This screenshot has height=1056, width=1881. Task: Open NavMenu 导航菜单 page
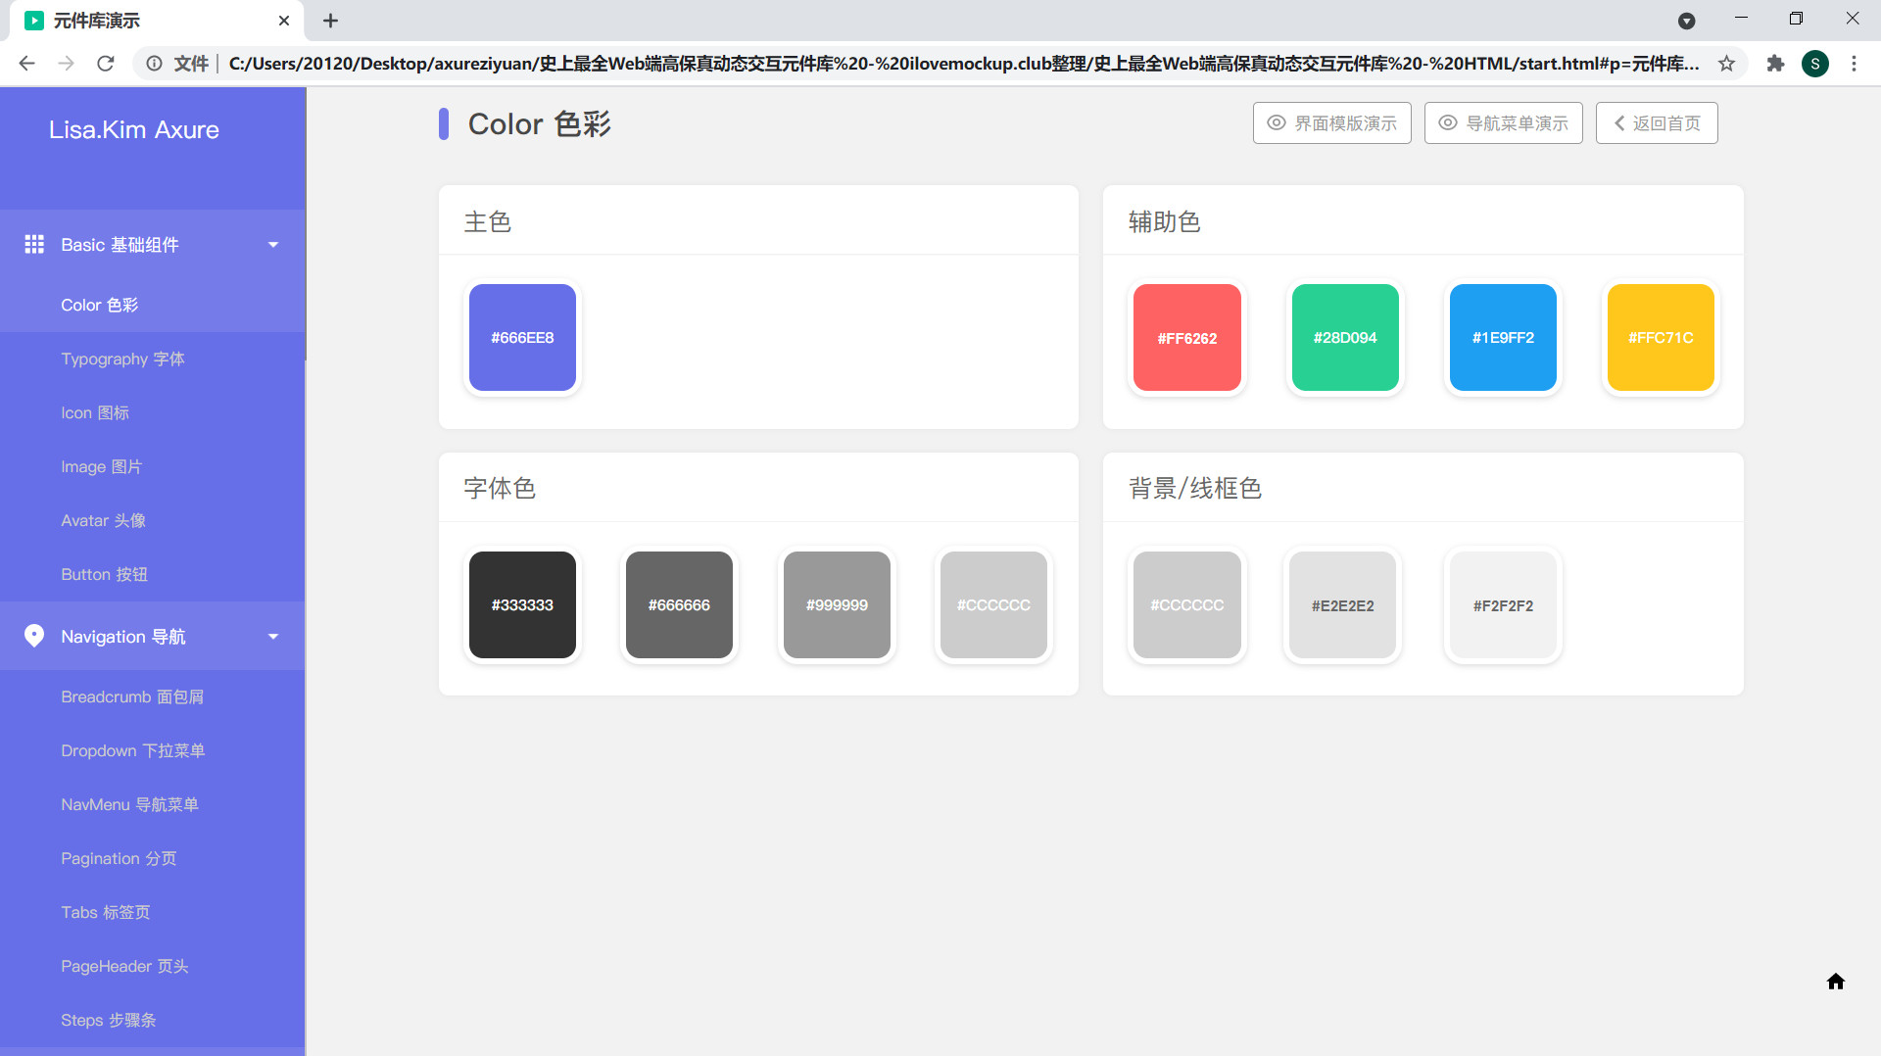(153, 805)
